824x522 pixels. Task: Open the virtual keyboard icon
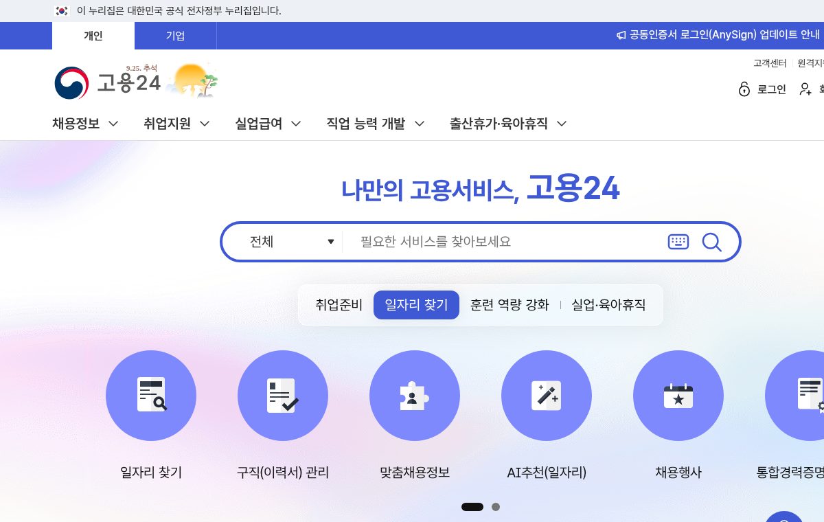(678, 242)
